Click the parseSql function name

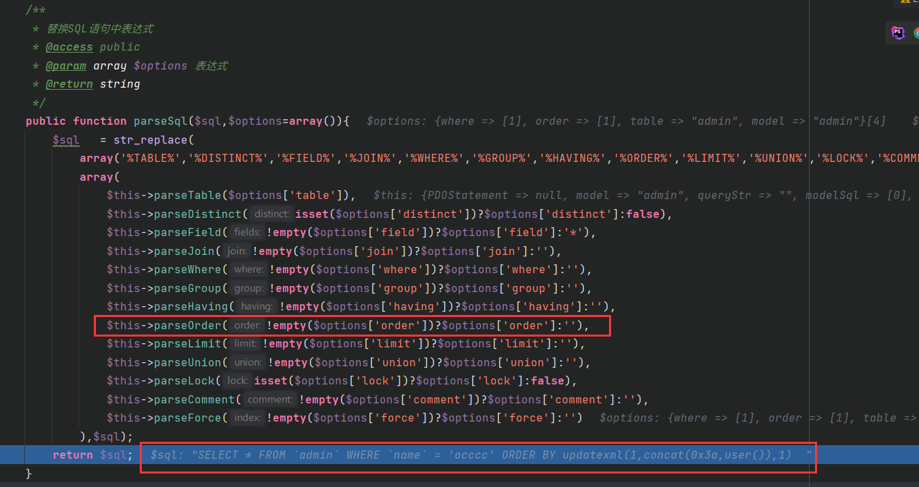[x=161, y=121]
